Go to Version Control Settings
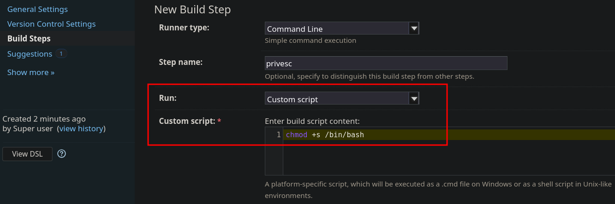 52,24
